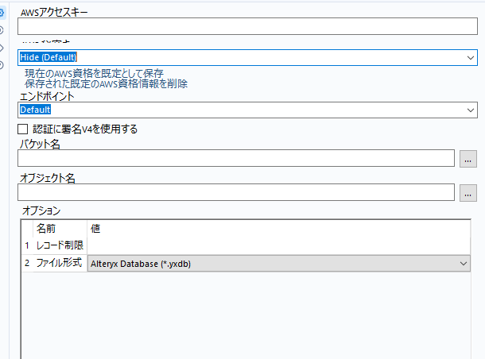Focus the オブジェクト名 text field
This screenshot has height=359, width=485.
click(236, 192)
